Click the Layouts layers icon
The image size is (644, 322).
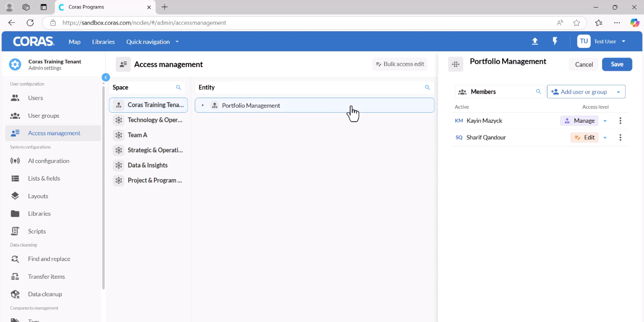tap(15, 196)
